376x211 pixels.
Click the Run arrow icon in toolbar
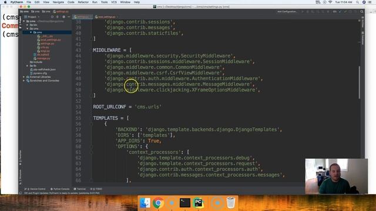point(303,12)
